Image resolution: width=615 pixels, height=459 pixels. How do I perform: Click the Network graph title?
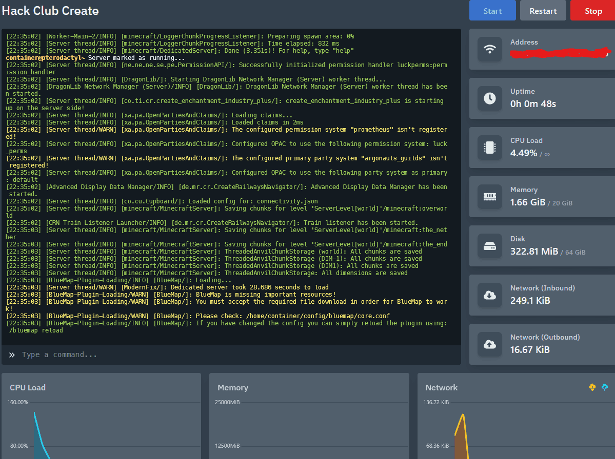click(441, 388)
